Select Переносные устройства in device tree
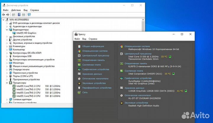The height and width of the screenshot is (123, 213). click(25, 73)
